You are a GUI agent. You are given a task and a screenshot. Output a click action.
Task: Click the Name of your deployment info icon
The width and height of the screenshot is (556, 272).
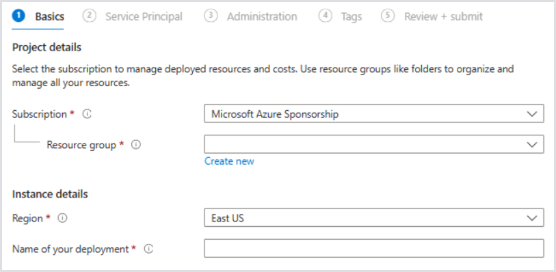pyautogui.click(x=148, y=249)
